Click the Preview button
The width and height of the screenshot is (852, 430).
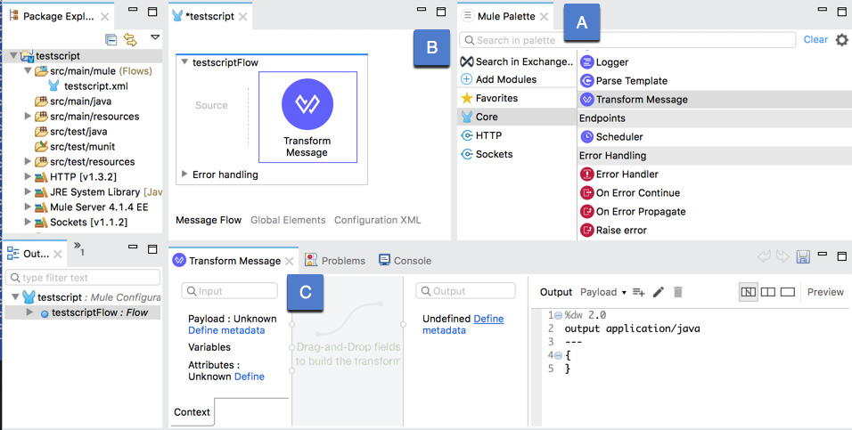[x=825, y=292]
